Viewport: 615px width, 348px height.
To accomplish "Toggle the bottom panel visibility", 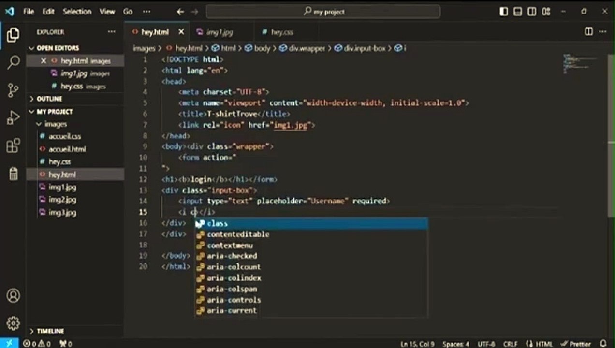I will click(518, 12).
